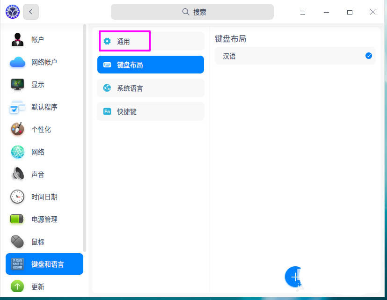Add a keyboard layout with the plus button
This screenshot has height=300, width=387.
(x=294, y=277)
